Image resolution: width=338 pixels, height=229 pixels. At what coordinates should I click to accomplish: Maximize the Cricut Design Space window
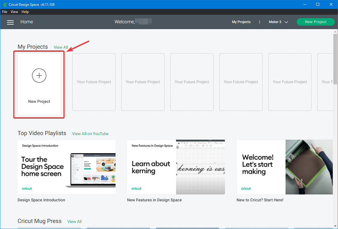[x=318, y=4]
